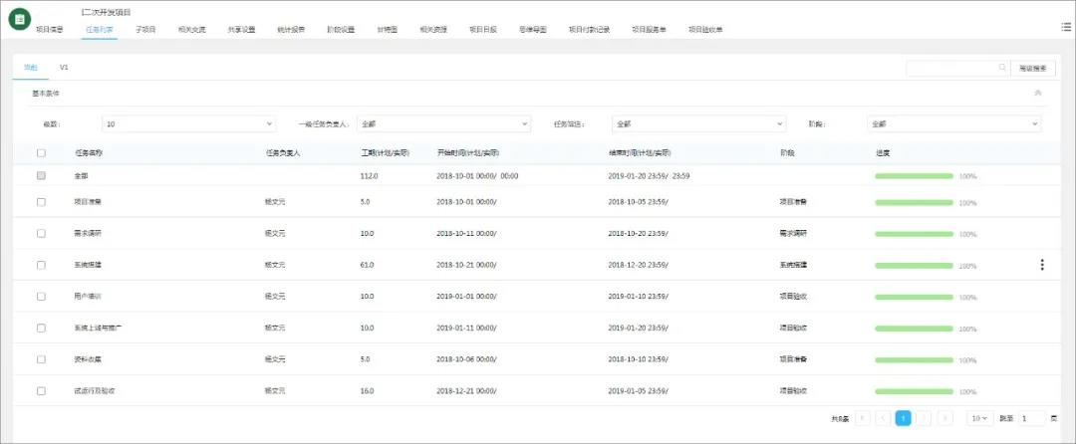Open the 试运行及验收 task name

[95, 390]
